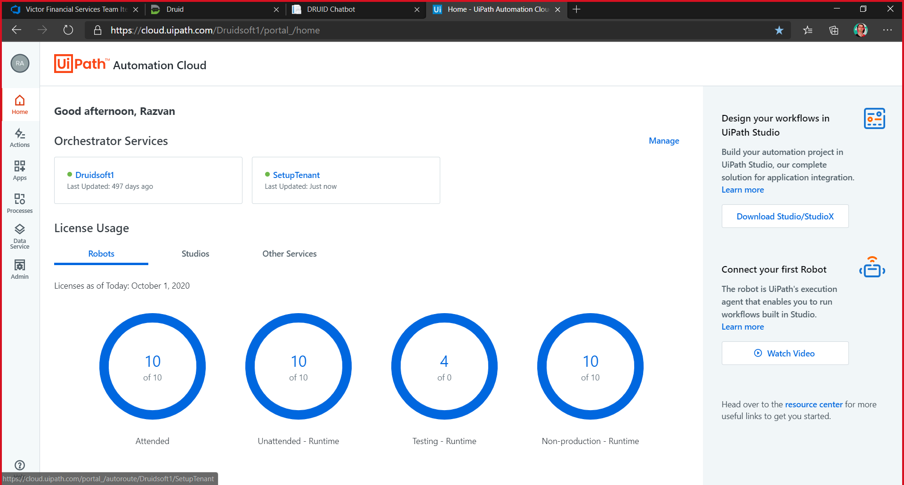Open Actions in the sidebar
The height and width of the screenshot is (485, 904).
20,137
